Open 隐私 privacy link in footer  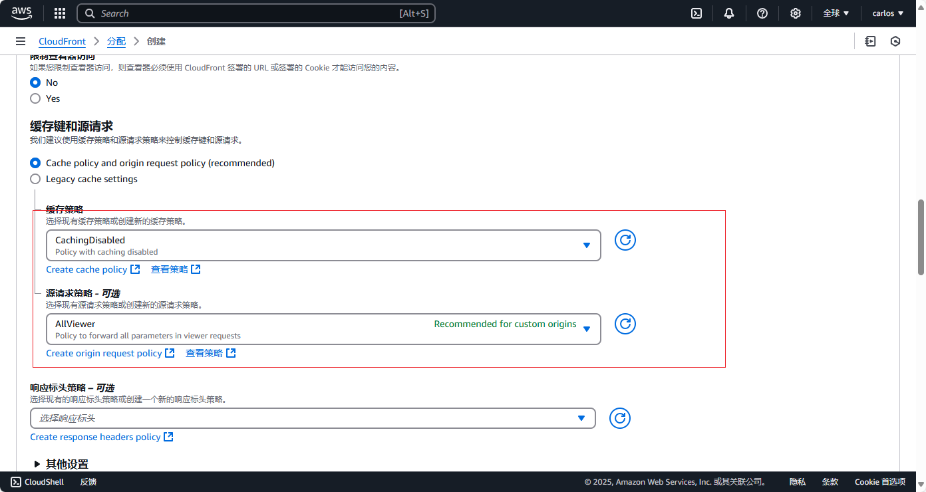click(x=798, y=482)
